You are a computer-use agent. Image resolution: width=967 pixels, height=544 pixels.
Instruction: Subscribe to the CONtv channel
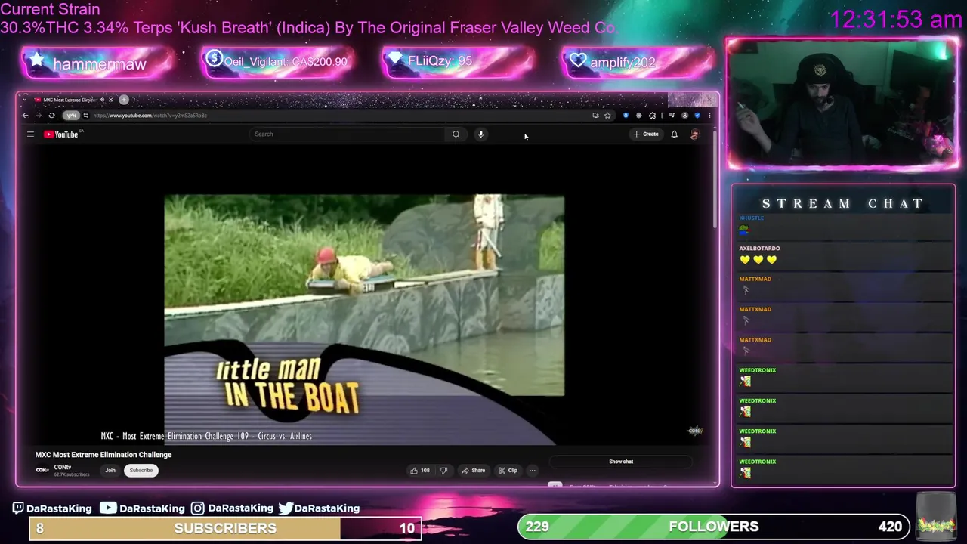[x=141, y=471]
